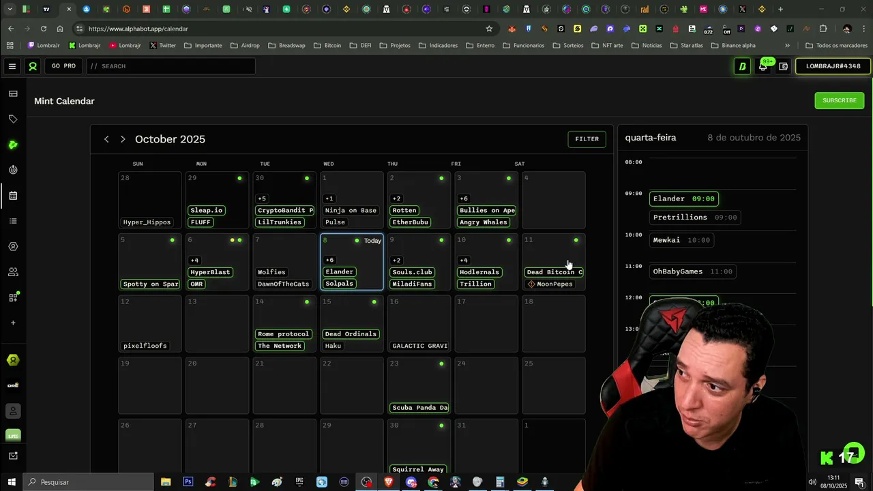Click the bottom sidebar inbox icon
Screen dimensions: 873x491
[x=13, y=456]
